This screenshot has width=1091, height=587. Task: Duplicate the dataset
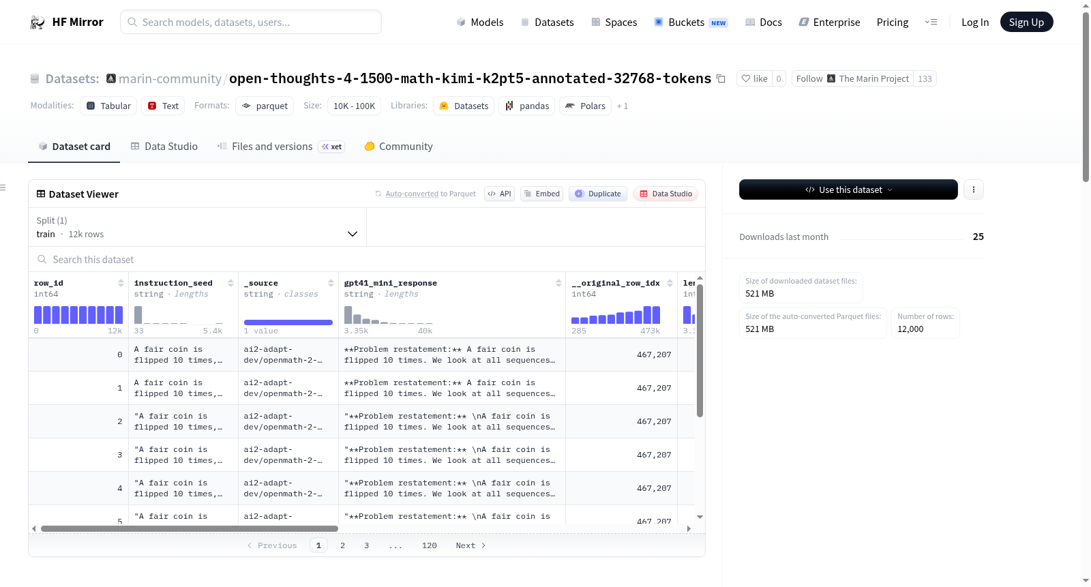598,194
